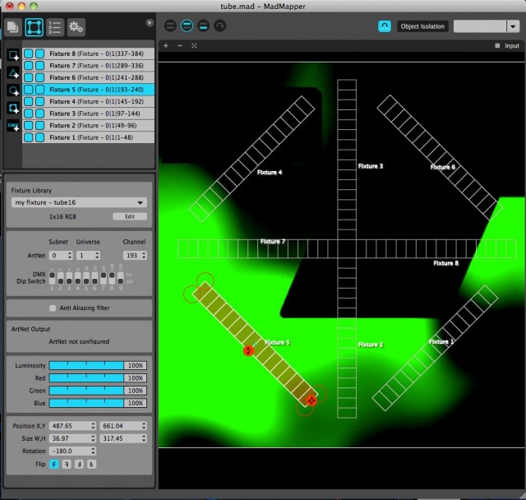Viewport: 526px width, 500px height.
Task: Click the Object Isolation button
Action: coord(422,26)
